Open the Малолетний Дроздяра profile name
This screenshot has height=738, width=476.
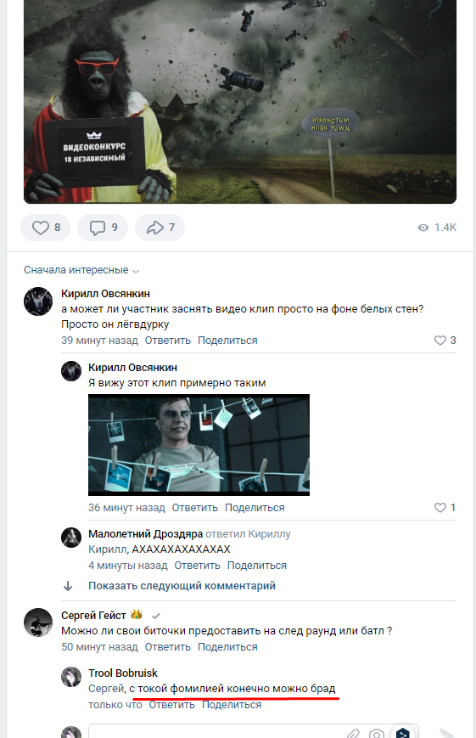coord(145,534)
